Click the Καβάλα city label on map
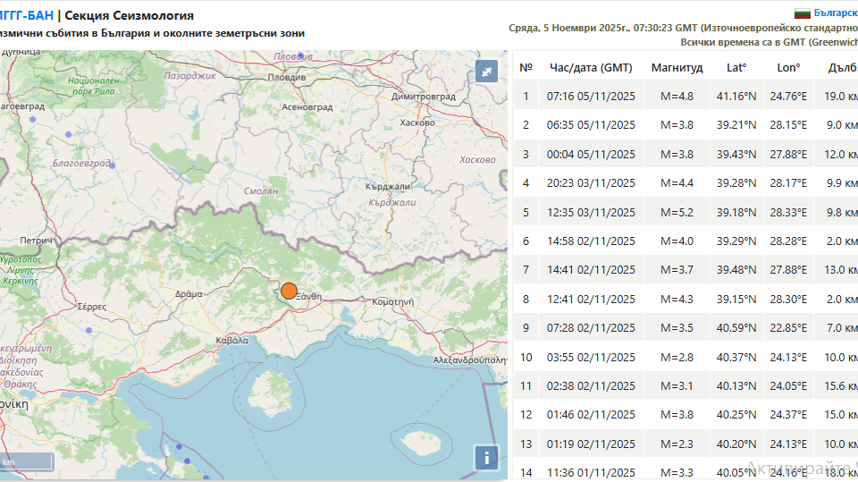This screenshot has height=482, width=858. pyautogui.click(x=232, y=340)
